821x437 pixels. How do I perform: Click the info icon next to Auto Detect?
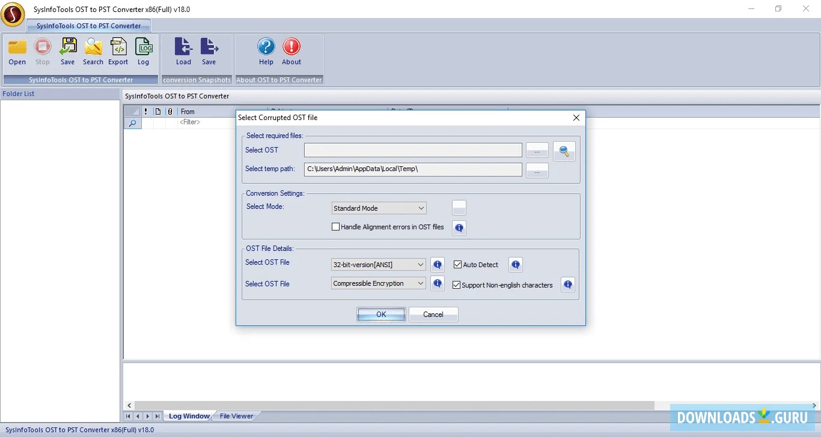[x=515, y=264]
